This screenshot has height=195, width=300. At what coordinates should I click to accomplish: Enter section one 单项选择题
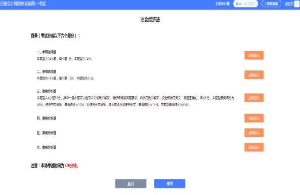pyautogui.click(x=254, y=55)
